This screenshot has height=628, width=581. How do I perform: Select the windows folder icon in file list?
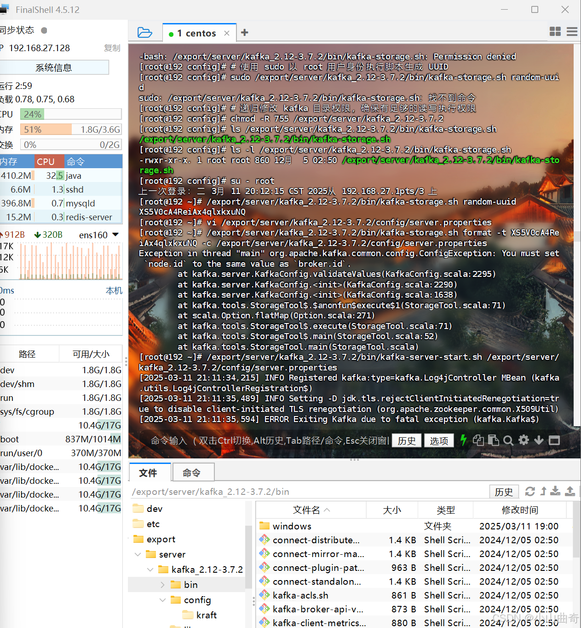point(265,526)
